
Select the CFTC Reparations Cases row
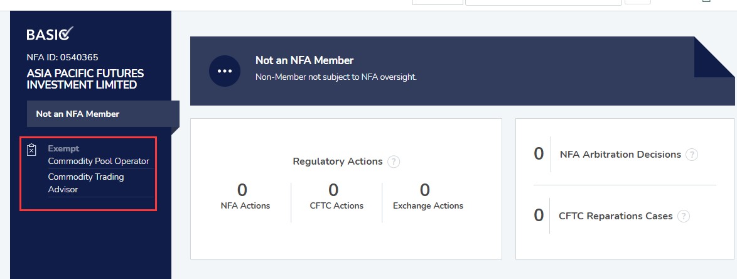pos(615,216)
